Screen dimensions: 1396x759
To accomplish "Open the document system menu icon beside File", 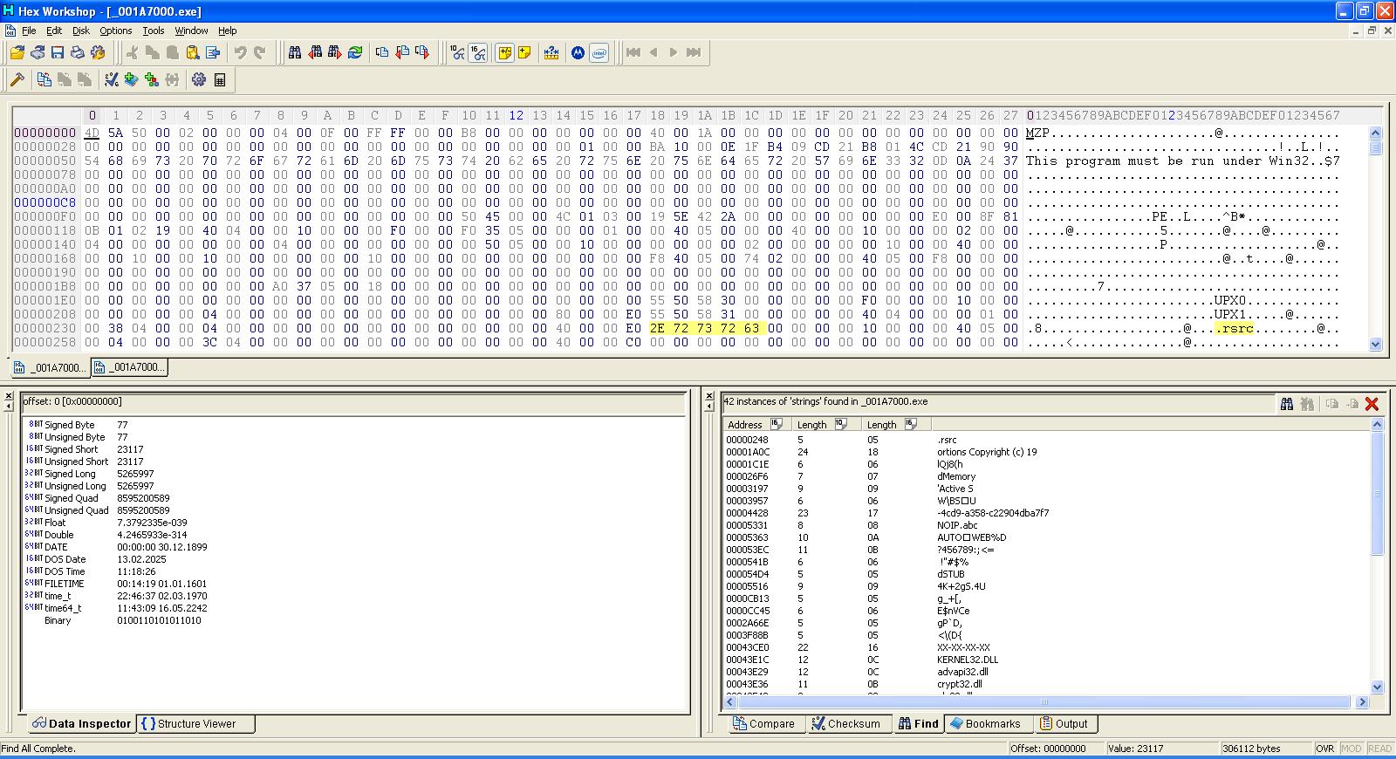I will 10,31.
